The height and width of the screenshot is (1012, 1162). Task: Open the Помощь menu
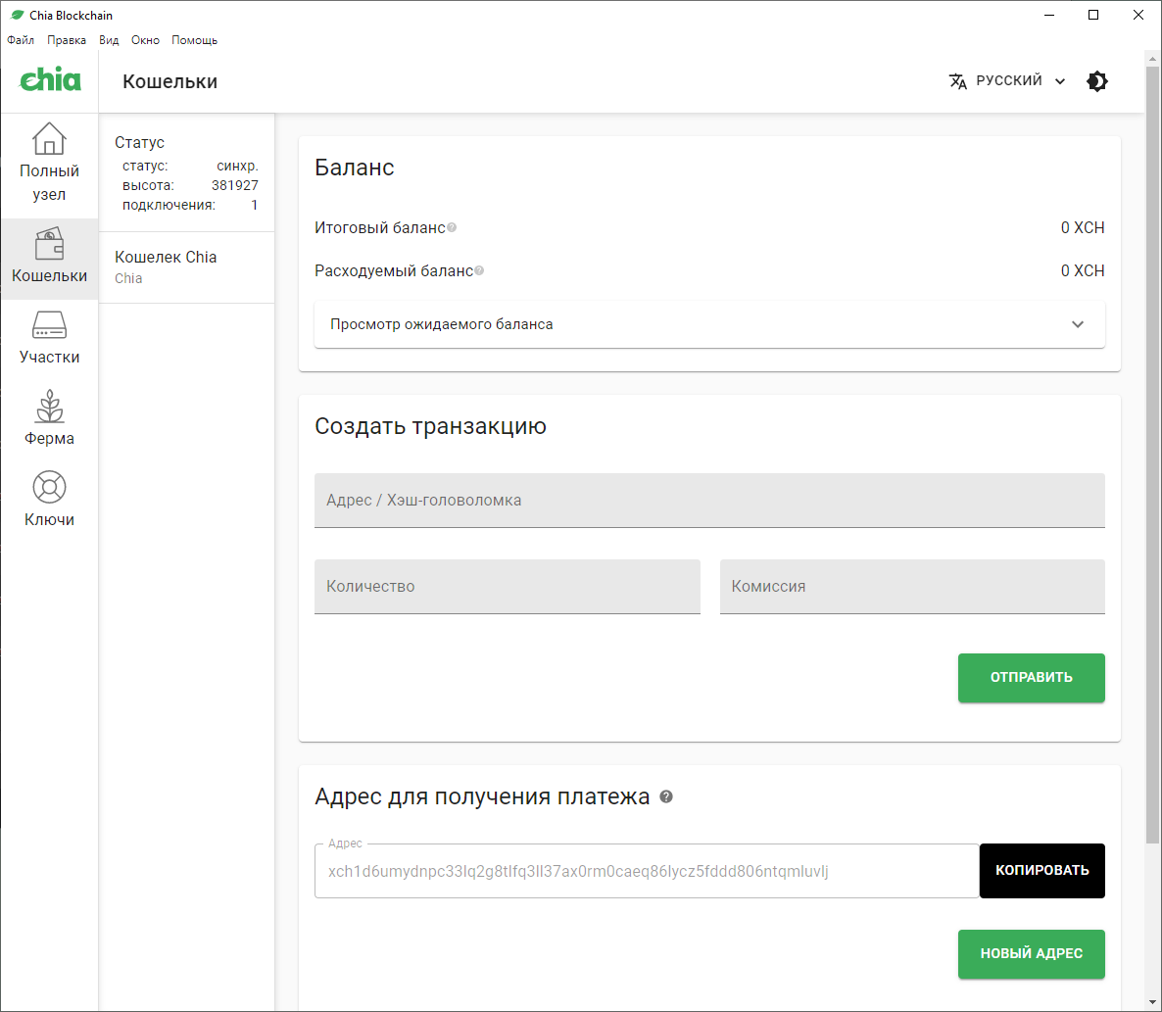(194, 40)
